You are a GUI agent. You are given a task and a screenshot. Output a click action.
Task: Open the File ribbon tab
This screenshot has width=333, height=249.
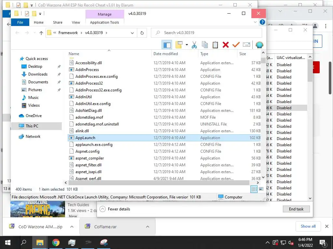point(20,22)
